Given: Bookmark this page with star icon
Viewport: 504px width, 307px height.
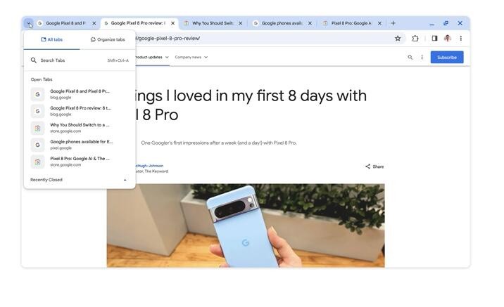Looking at the screenshot, I should (x=398, y=39).
